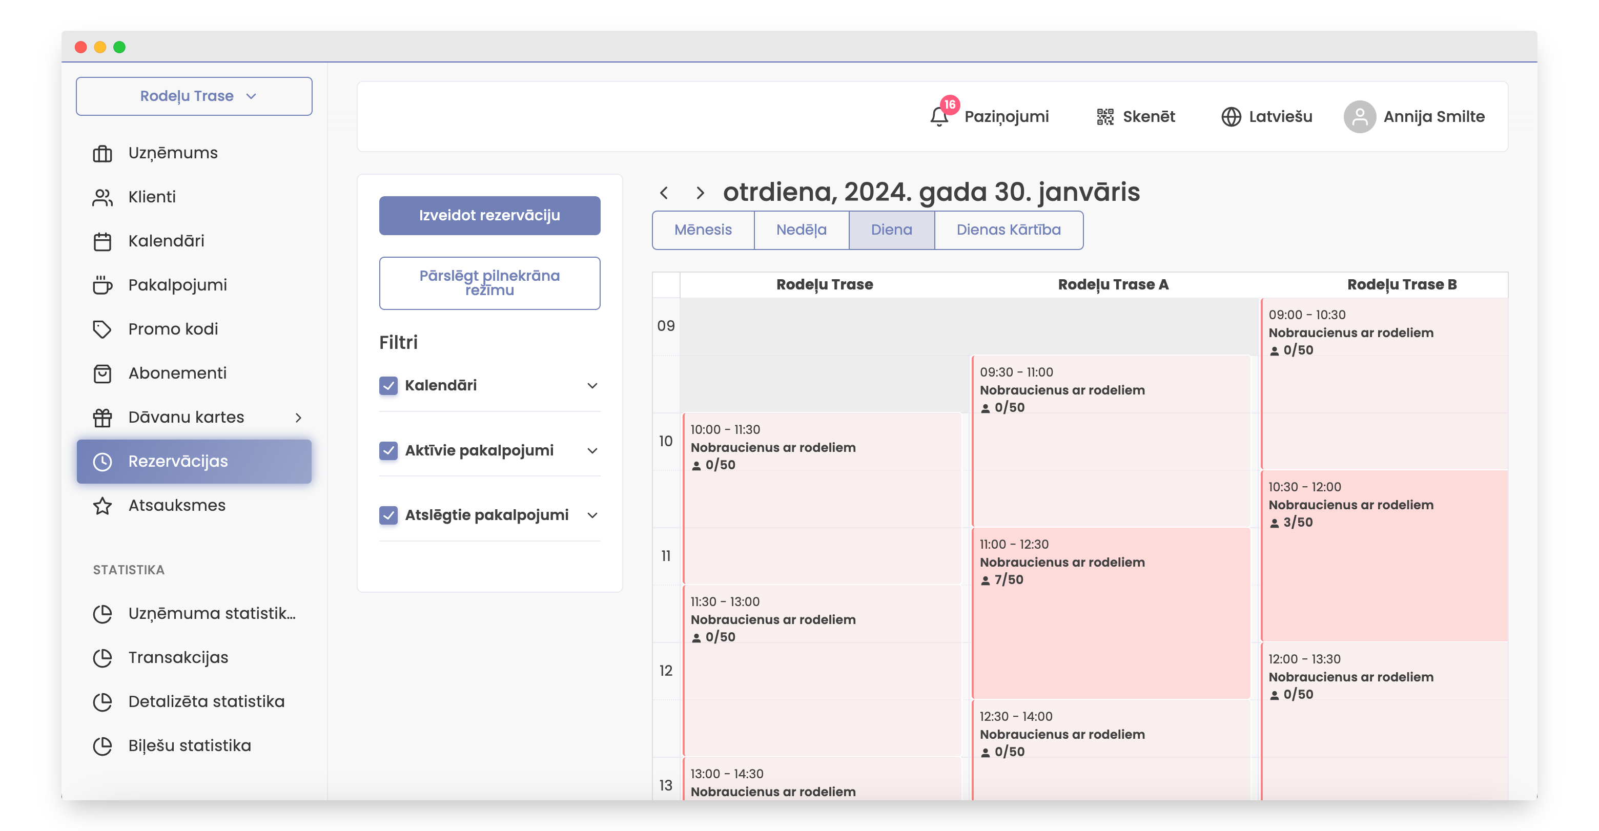Expand the Kalendāri filter chevron
1599x831 pixels.
(592, 385)
